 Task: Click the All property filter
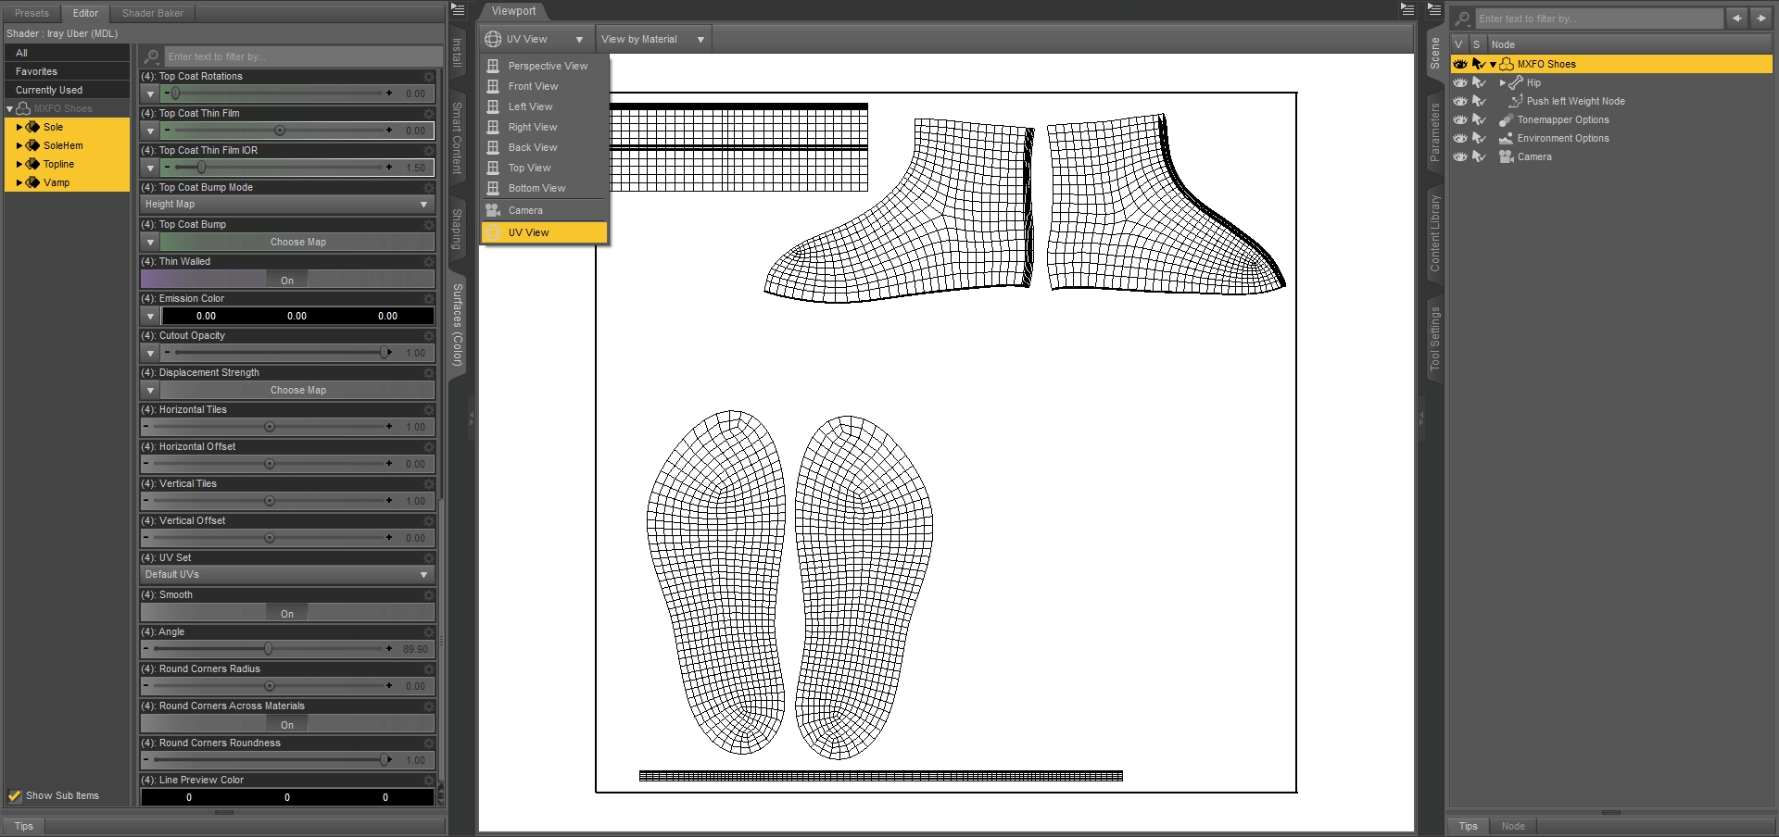coord(67,53)
